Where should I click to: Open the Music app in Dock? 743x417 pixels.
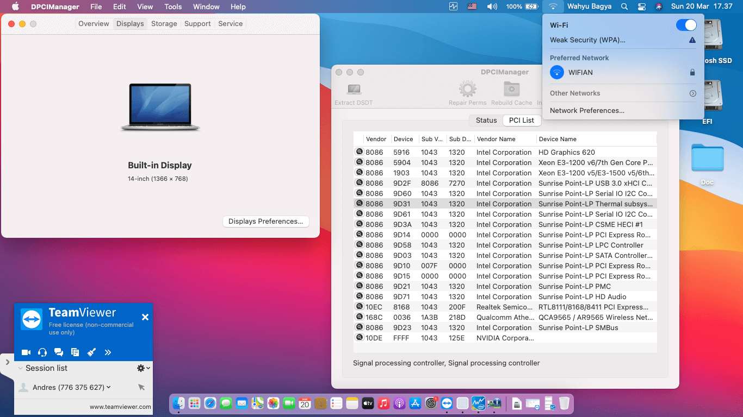click(383, 403)
